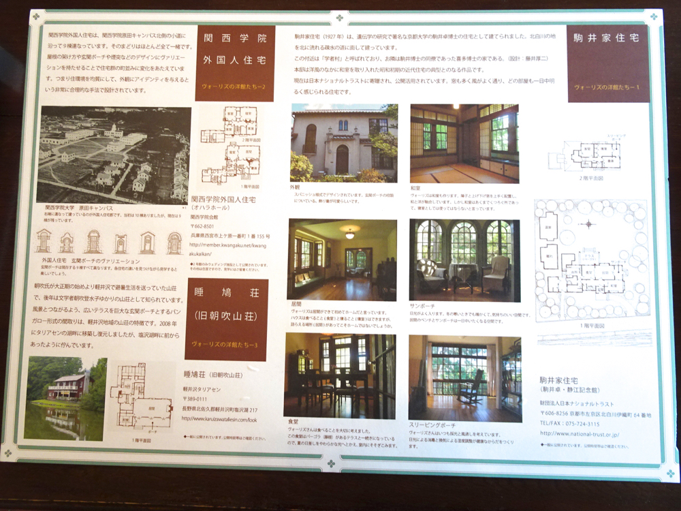Click the 〒606-8256 Kyoto address line
This screenshot has width=681, height=511.
pyautogui.click(x=595, y=414)
